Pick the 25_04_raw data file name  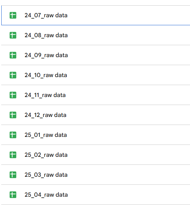tap(46, 195)
